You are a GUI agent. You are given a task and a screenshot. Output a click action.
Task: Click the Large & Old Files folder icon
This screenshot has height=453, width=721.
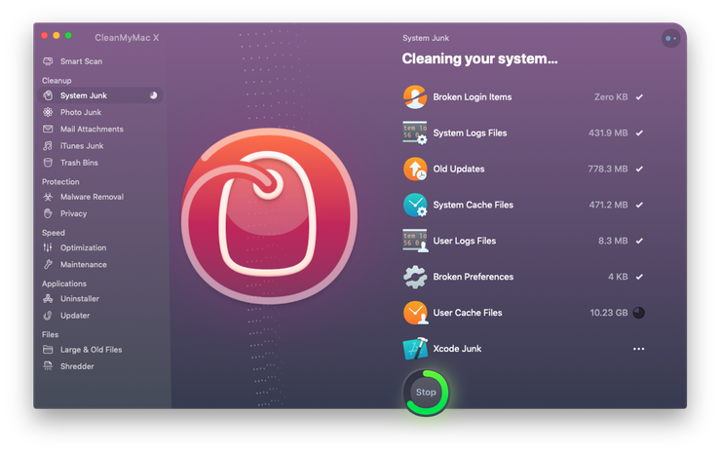coord(48,350)
